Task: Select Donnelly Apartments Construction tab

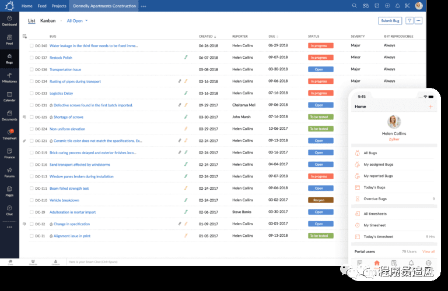Action: (104, 6)
